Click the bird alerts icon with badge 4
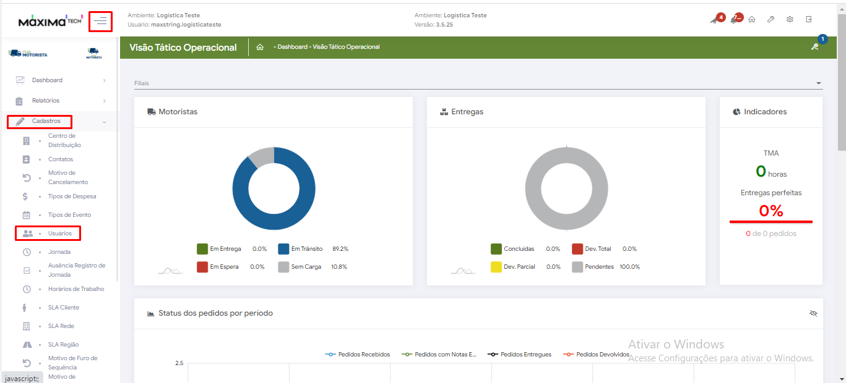 714,19
